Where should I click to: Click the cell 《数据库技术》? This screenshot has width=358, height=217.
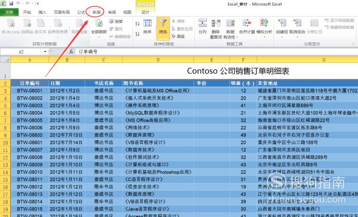coord(158,149)
